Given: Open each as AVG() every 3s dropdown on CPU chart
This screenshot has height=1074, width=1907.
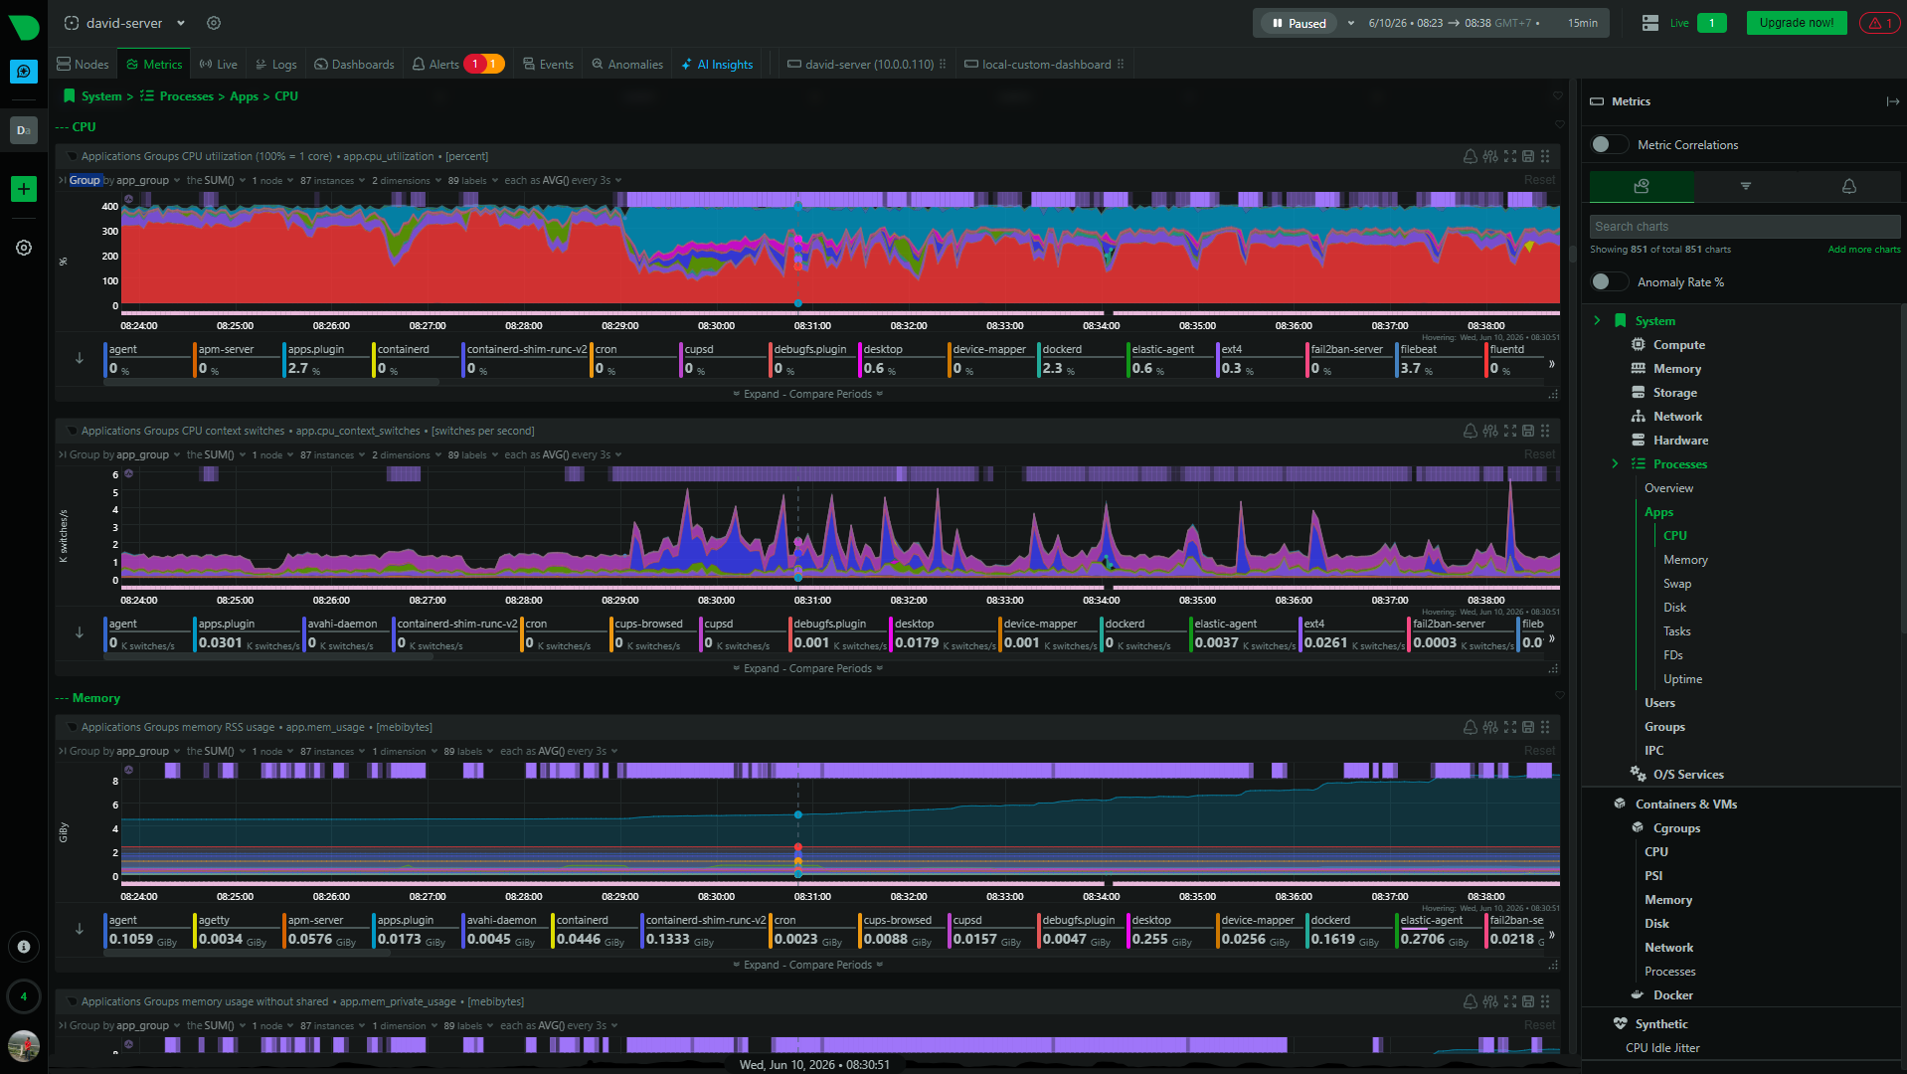Looking at the screenshot, I should pyautogui.click(x=563, y=180).
